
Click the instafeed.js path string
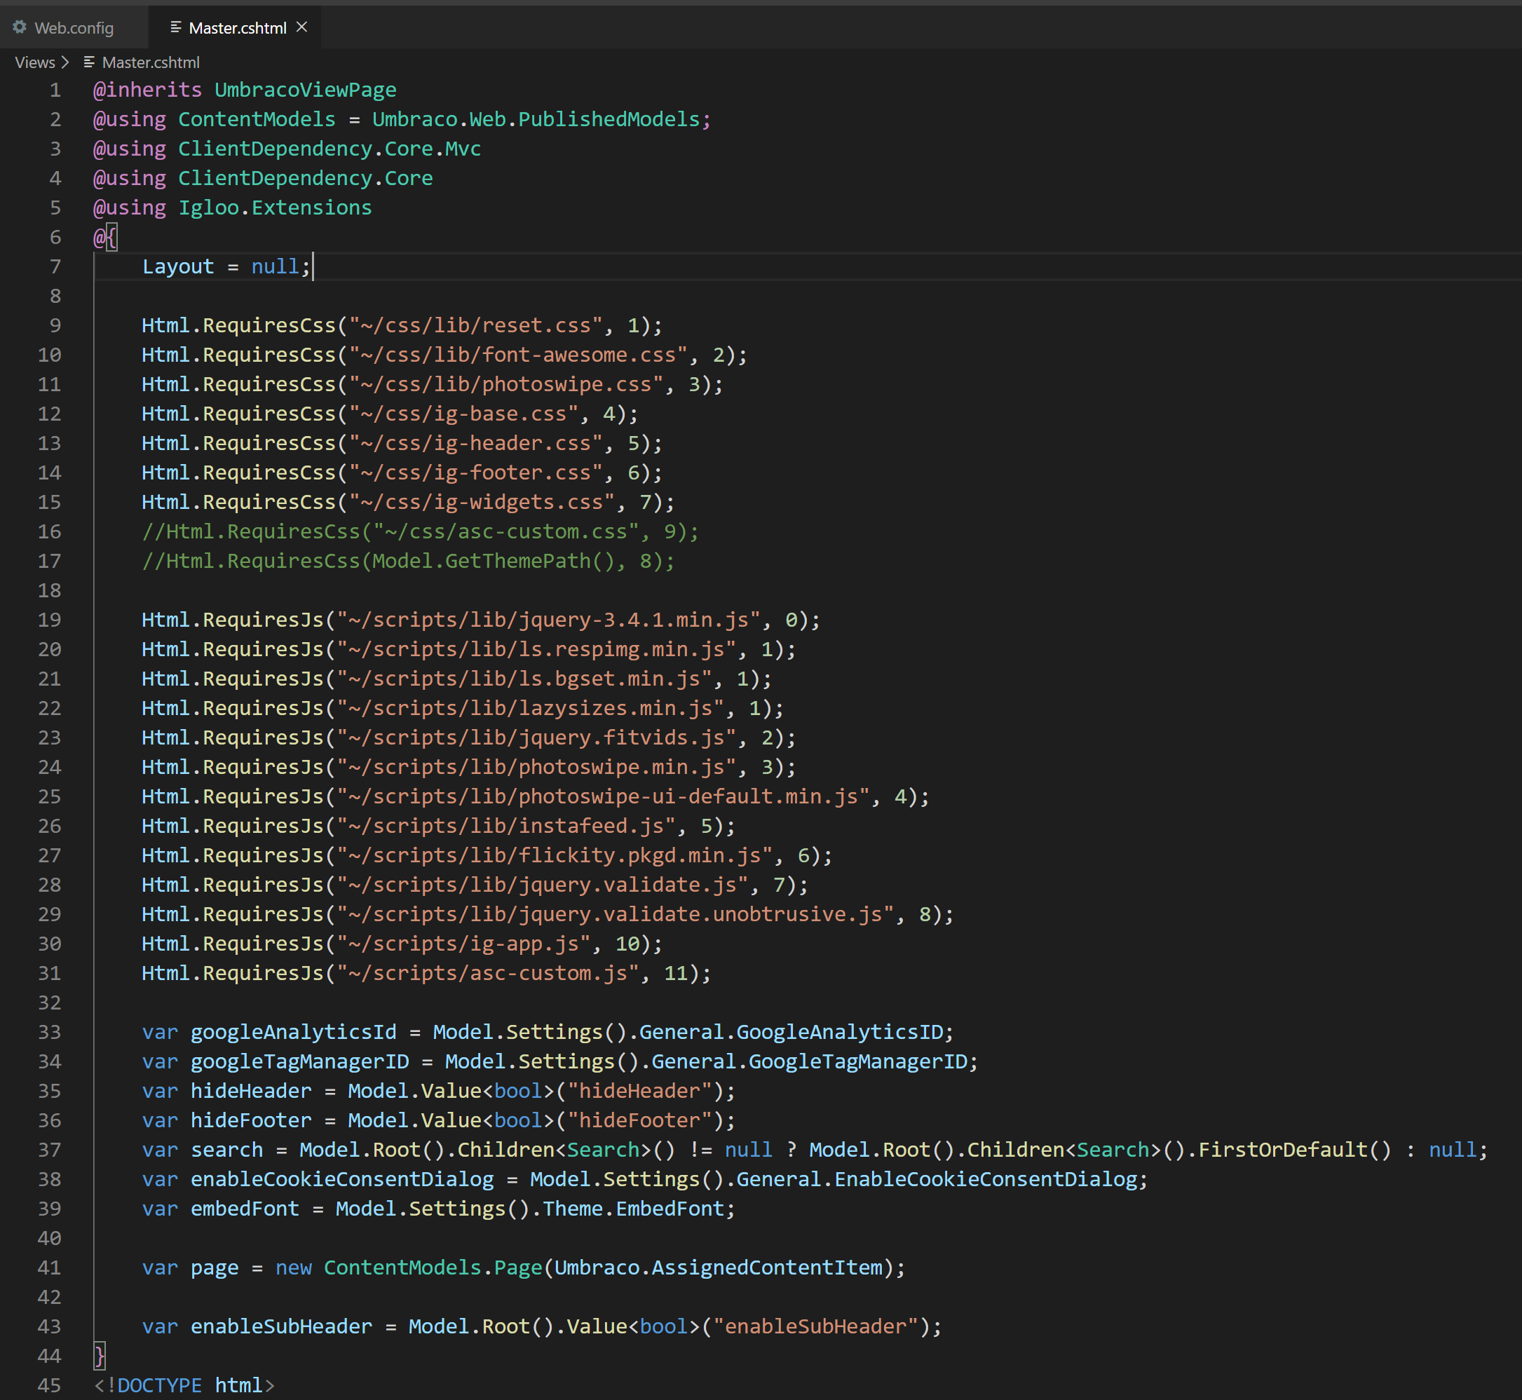coord(505,827)
